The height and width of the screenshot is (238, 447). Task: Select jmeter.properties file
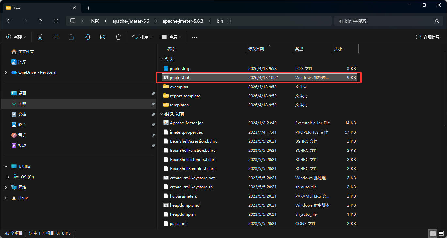tap(260, 132)
